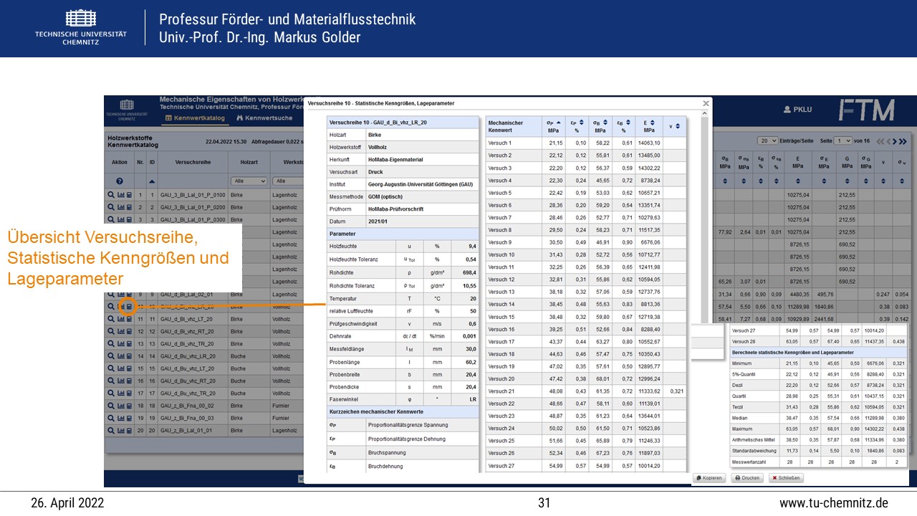Open magnifier detail for row GAU_d_Bu_vhz_RT_20

111,381
